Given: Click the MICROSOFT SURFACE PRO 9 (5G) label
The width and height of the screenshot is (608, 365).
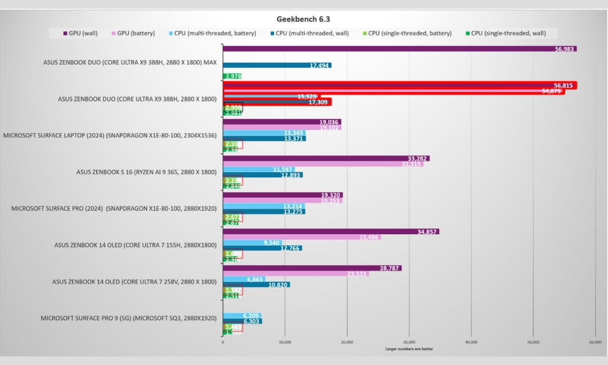Looking at the screenshot, I should coord(129,318).
